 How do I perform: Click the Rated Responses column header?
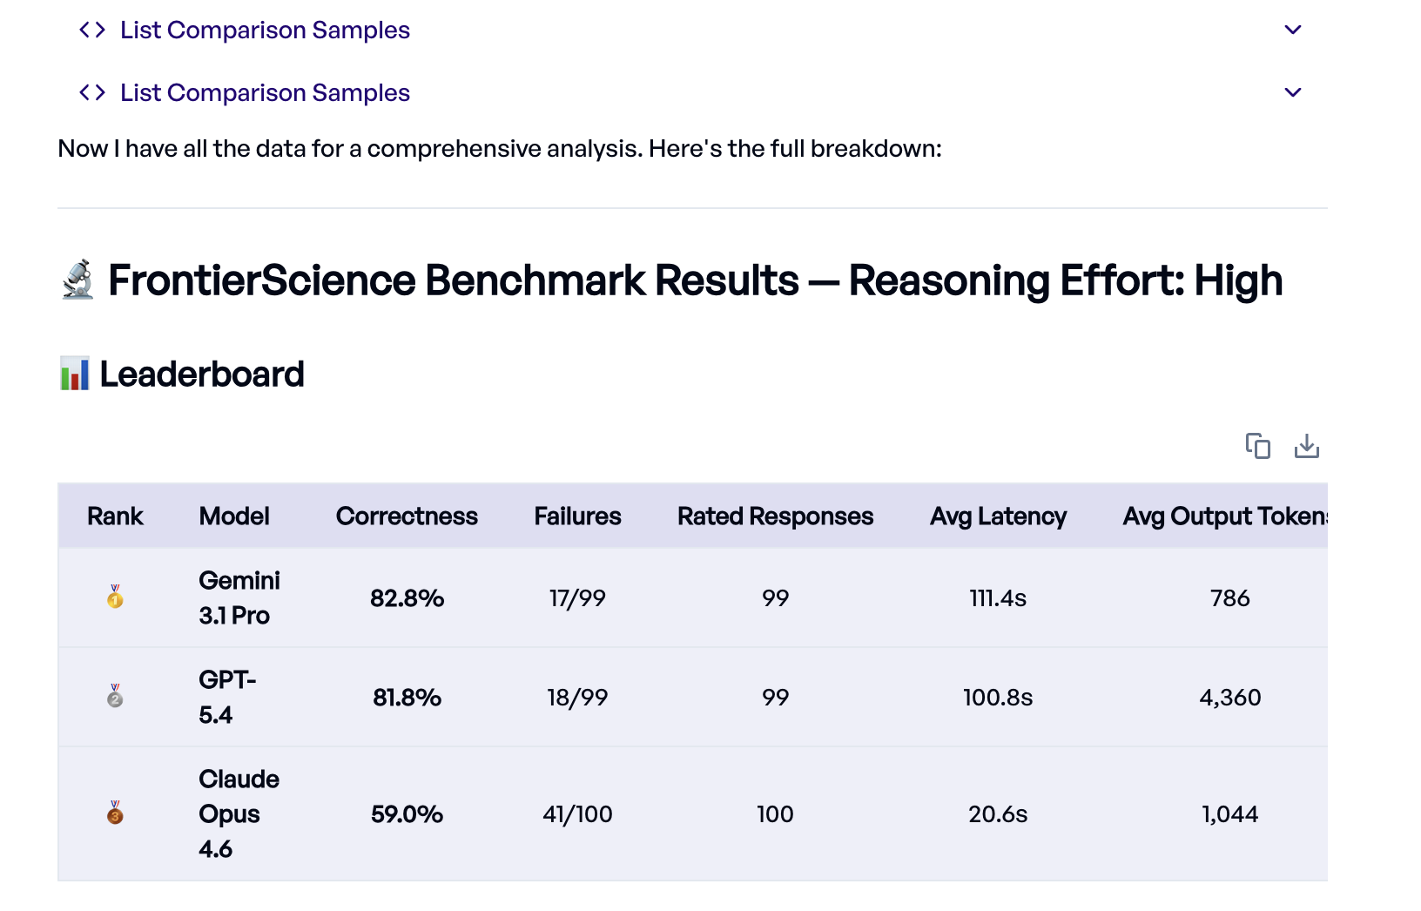click(774, 516)
